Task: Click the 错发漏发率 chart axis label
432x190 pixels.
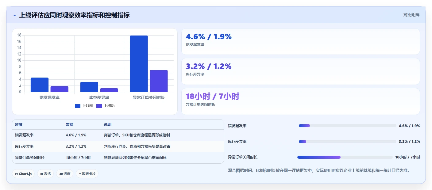Action: 49,97
